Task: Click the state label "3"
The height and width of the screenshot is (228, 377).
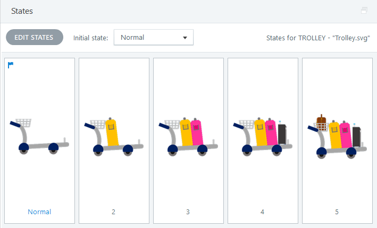Action: pos(188,212)
